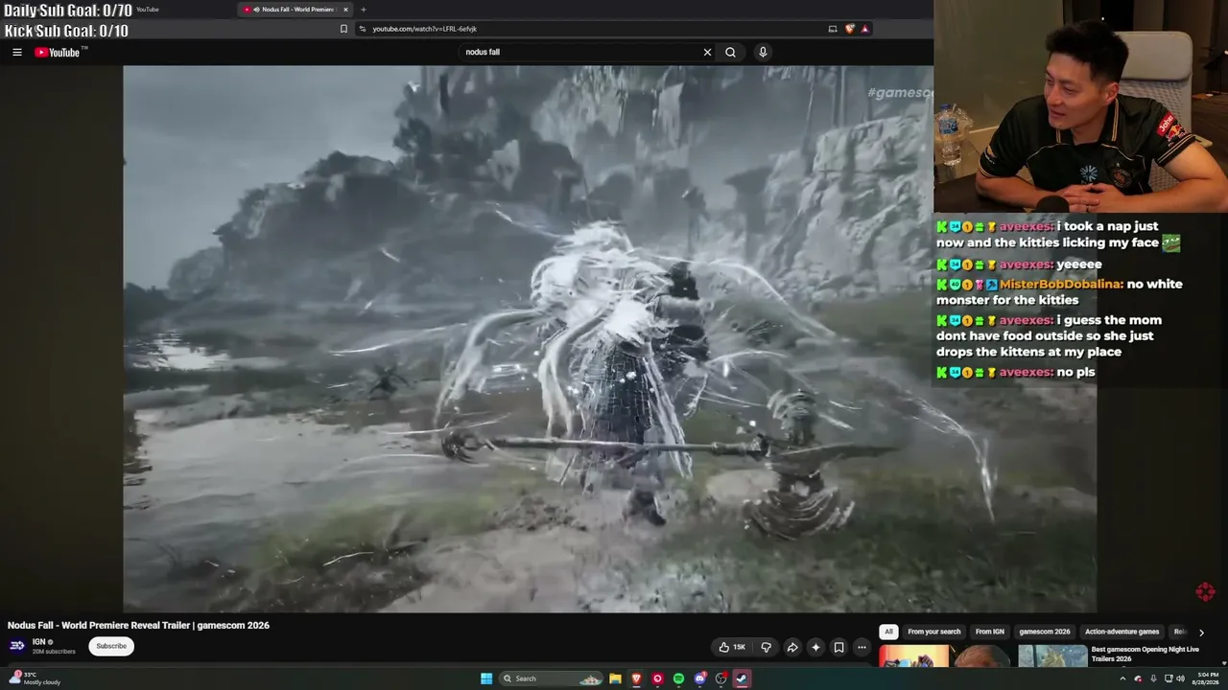
Task: Click the system tray microphone icon
Action: [x=1153, y=678]
